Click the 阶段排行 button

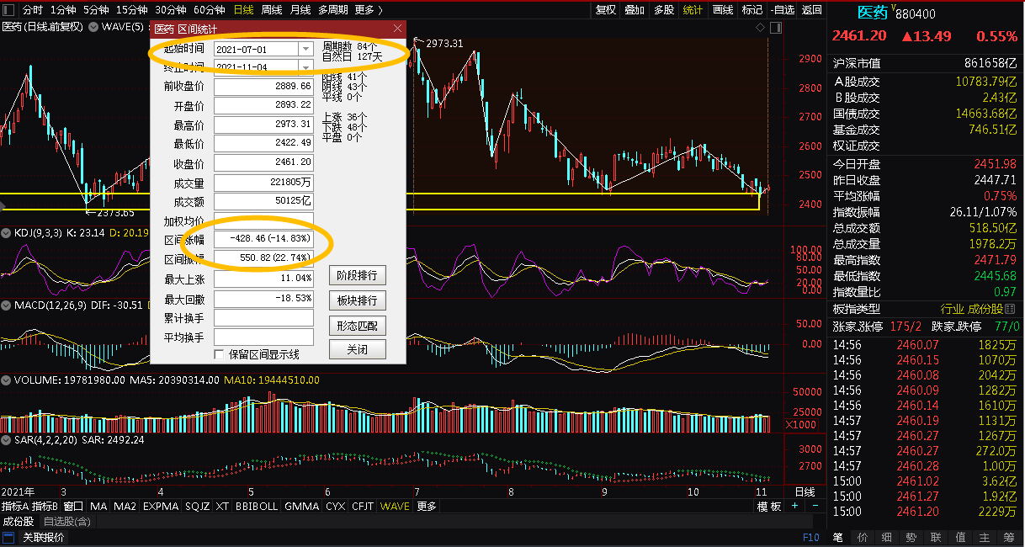pos(357,275)
